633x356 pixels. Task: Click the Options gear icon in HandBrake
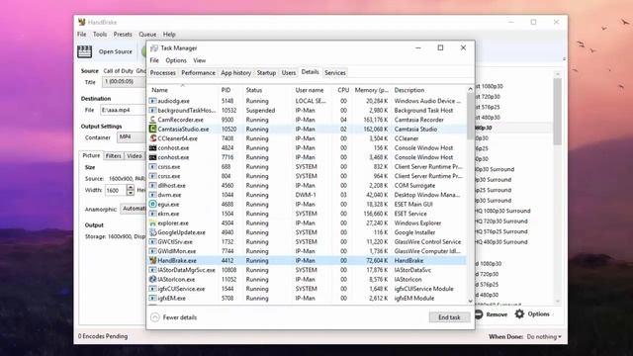pos(519,314)
